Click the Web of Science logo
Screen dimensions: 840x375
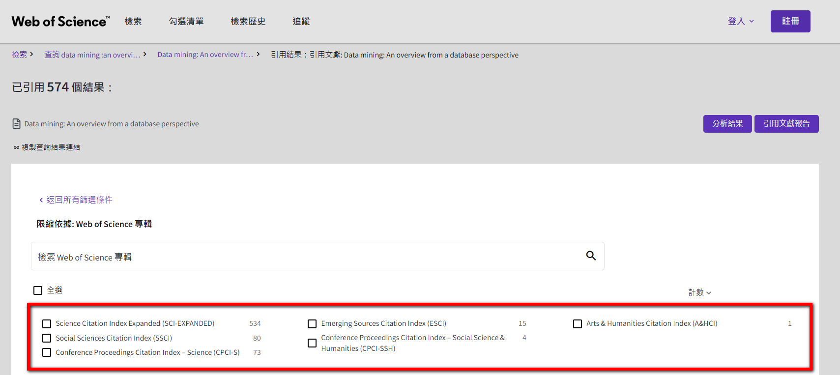click(x=60, y=22)
